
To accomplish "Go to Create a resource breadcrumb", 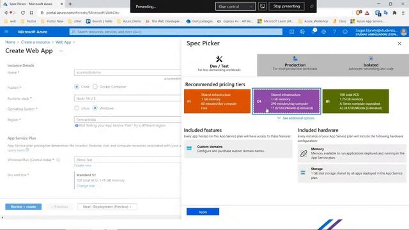I will [x=35, y=42].
